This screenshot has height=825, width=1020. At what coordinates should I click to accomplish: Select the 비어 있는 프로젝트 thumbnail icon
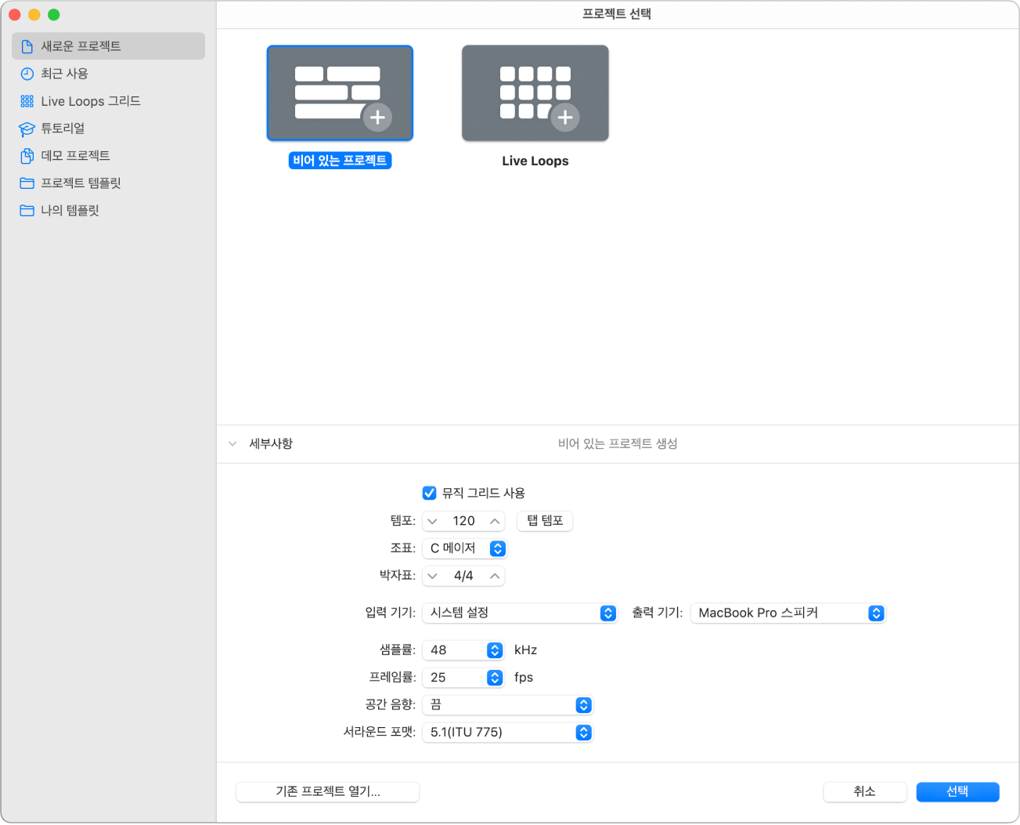pyautogui.click(x=340, y=93)
